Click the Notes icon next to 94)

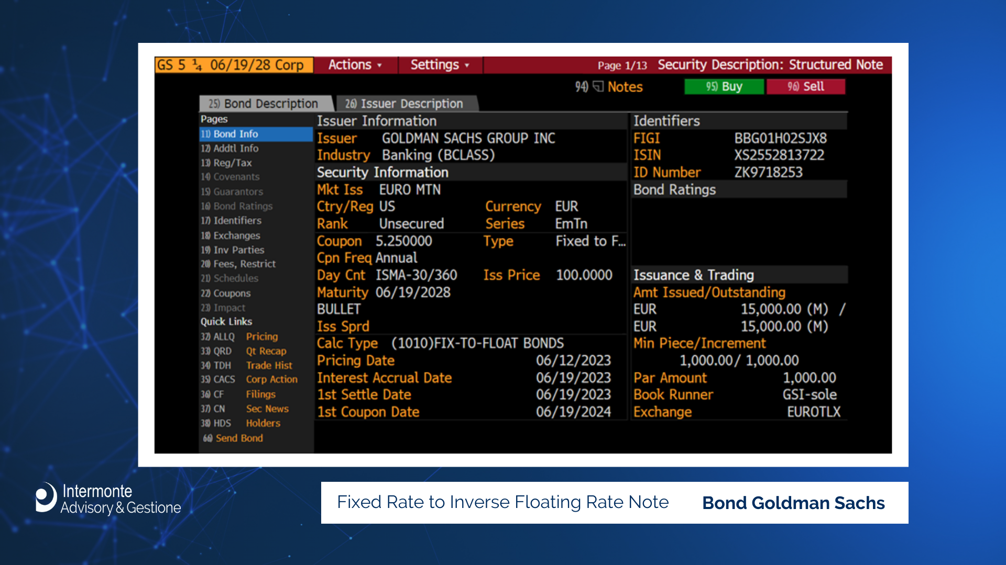[x=598, y=86]
